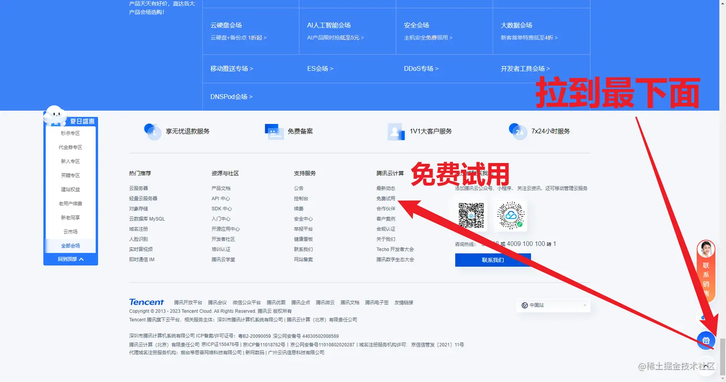Select 代金券专区 in side menu
The image size is (726, 382).
(71, 148)
